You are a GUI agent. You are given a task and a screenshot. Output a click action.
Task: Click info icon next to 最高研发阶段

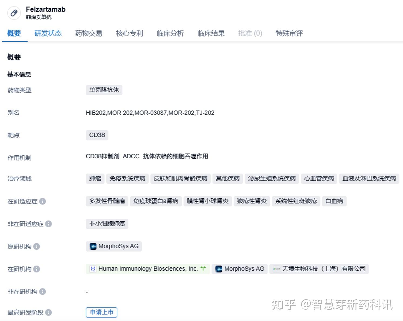(48, 312)
